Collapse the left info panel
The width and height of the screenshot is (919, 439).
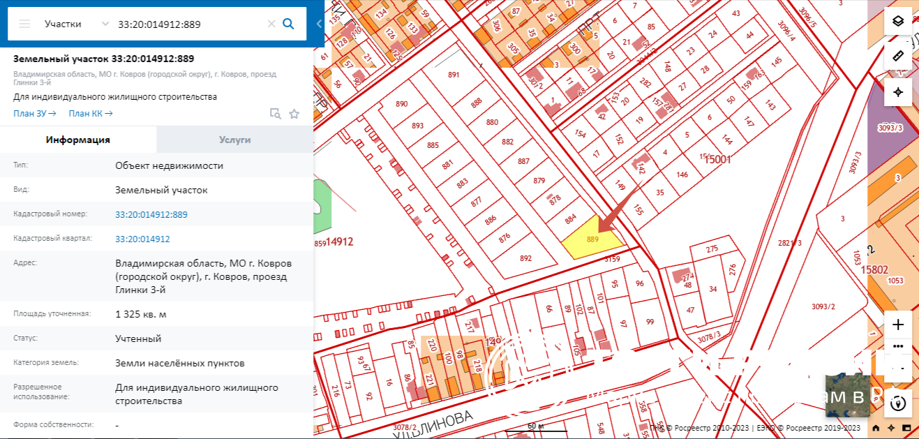[319, 24]
